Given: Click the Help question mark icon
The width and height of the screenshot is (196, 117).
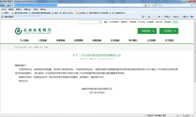Looking at the screenshot, I should [192, 16].
